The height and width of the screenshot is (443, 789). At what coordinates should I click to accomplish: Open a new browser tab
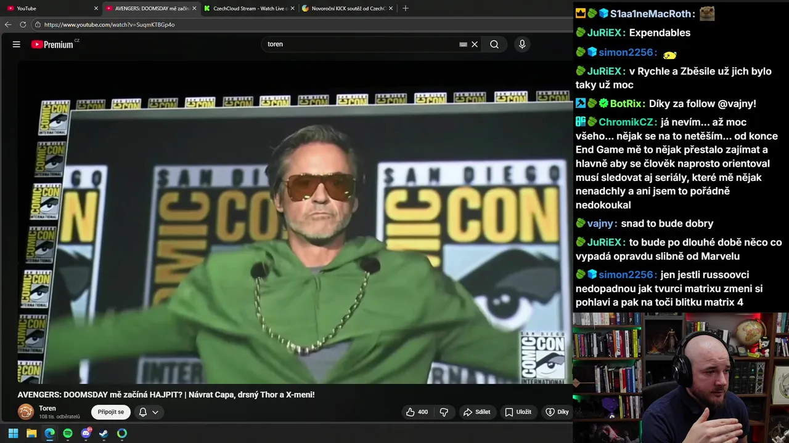[405, 9]
